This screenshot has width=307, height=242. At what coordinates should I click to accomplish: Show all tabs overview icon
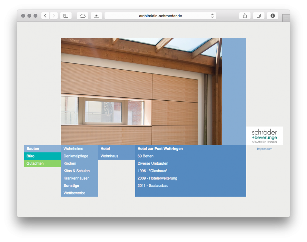click(x=259, y=16)
